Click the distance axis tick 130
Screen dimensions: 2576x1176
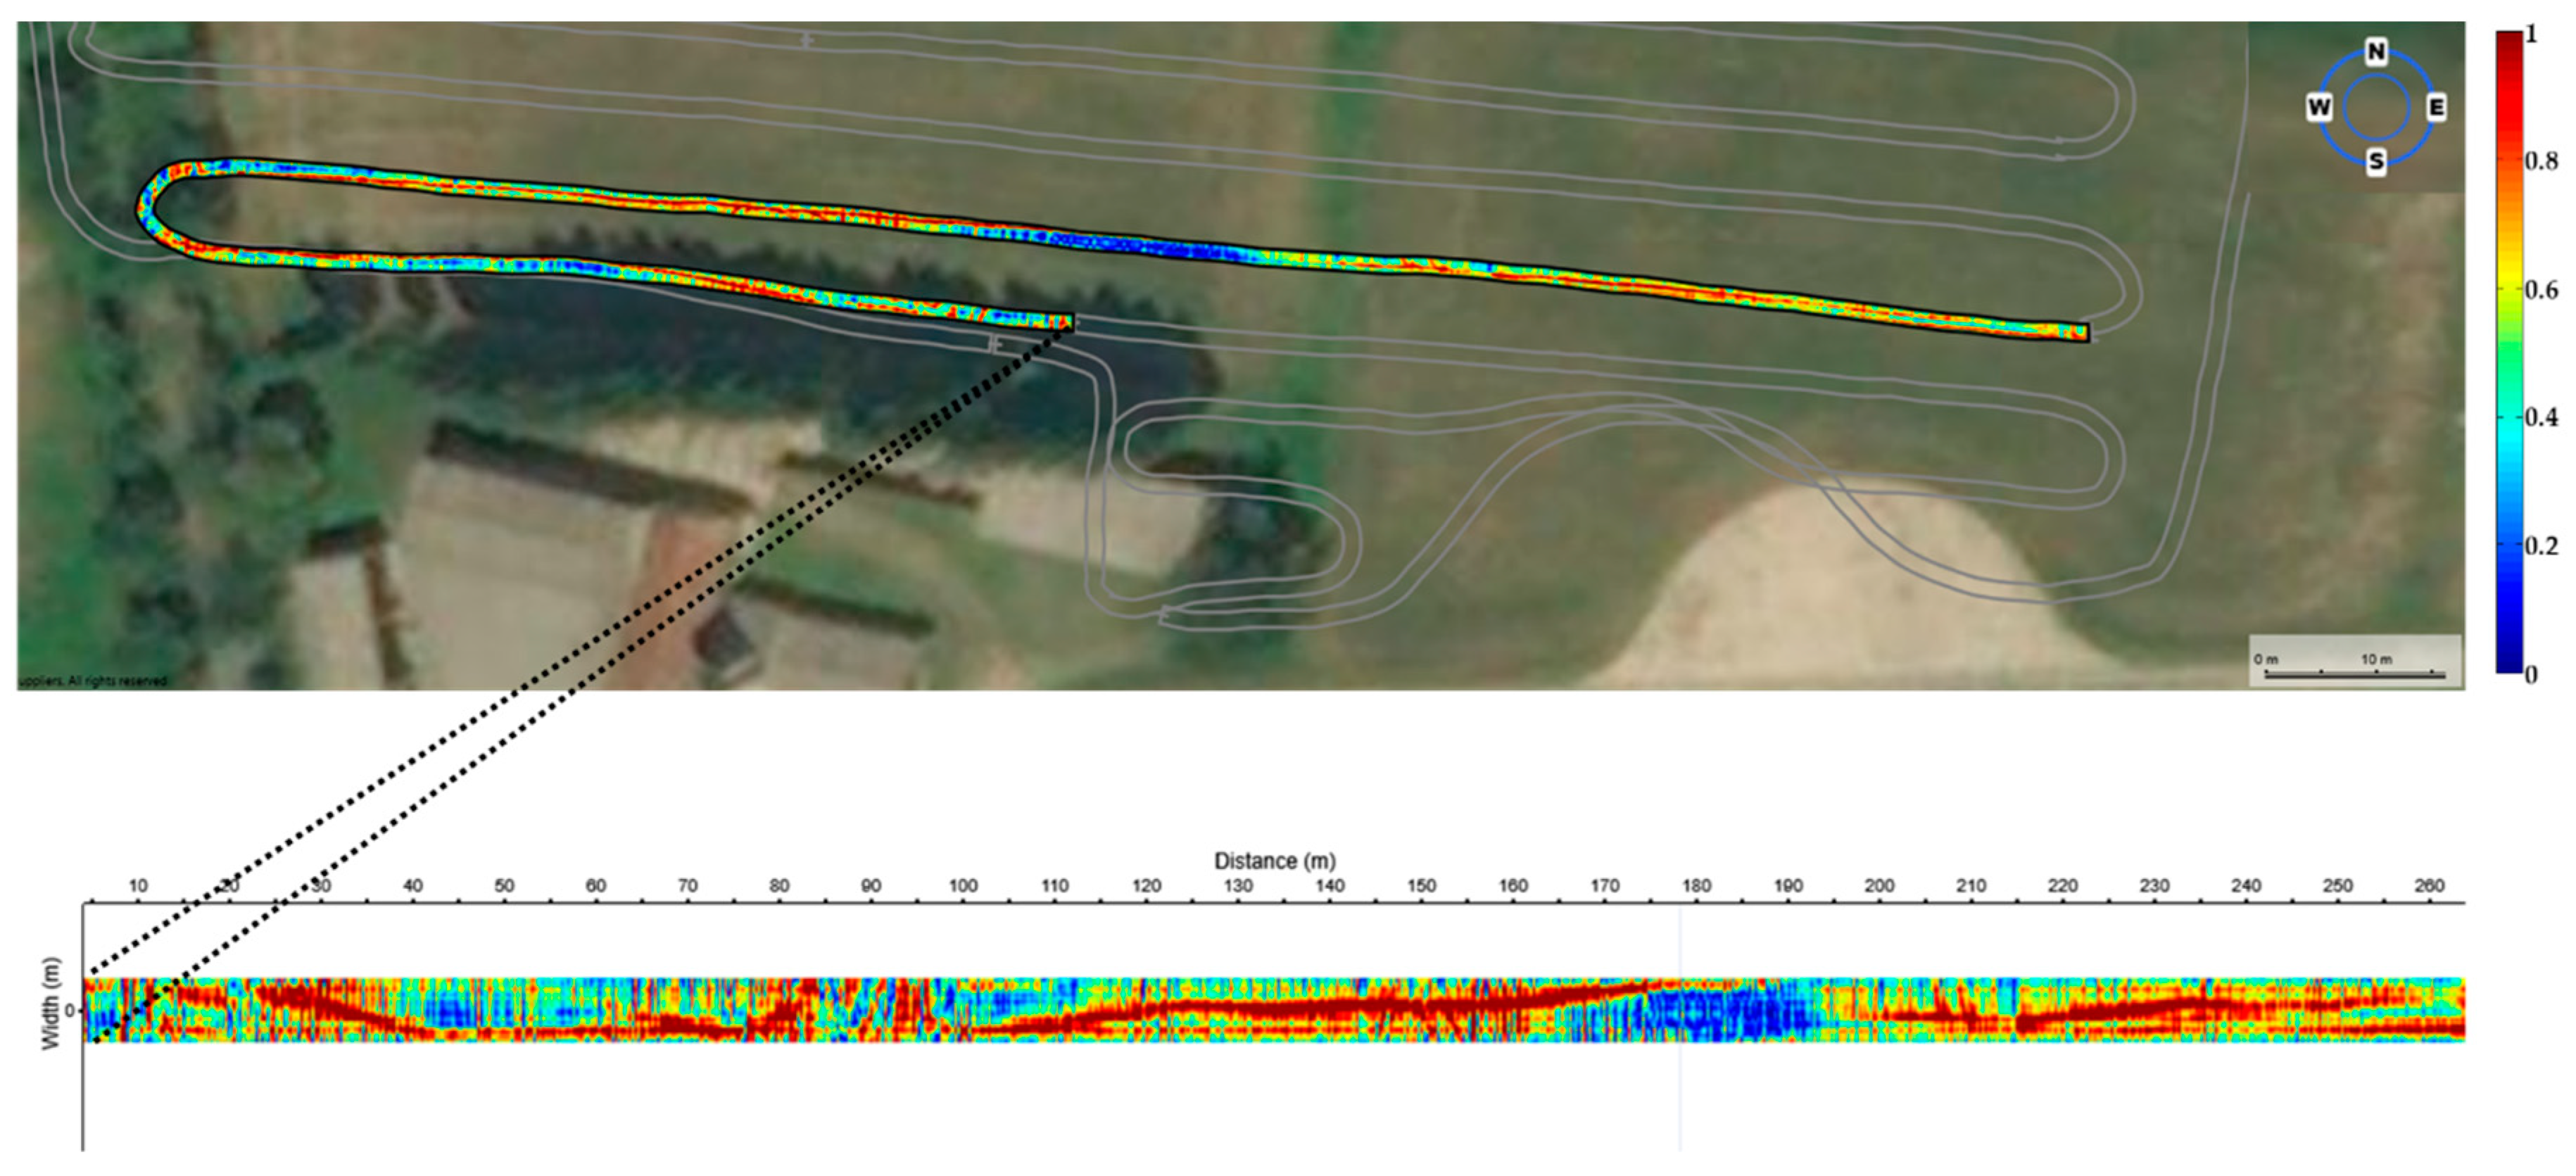[x=1238, y=885]
